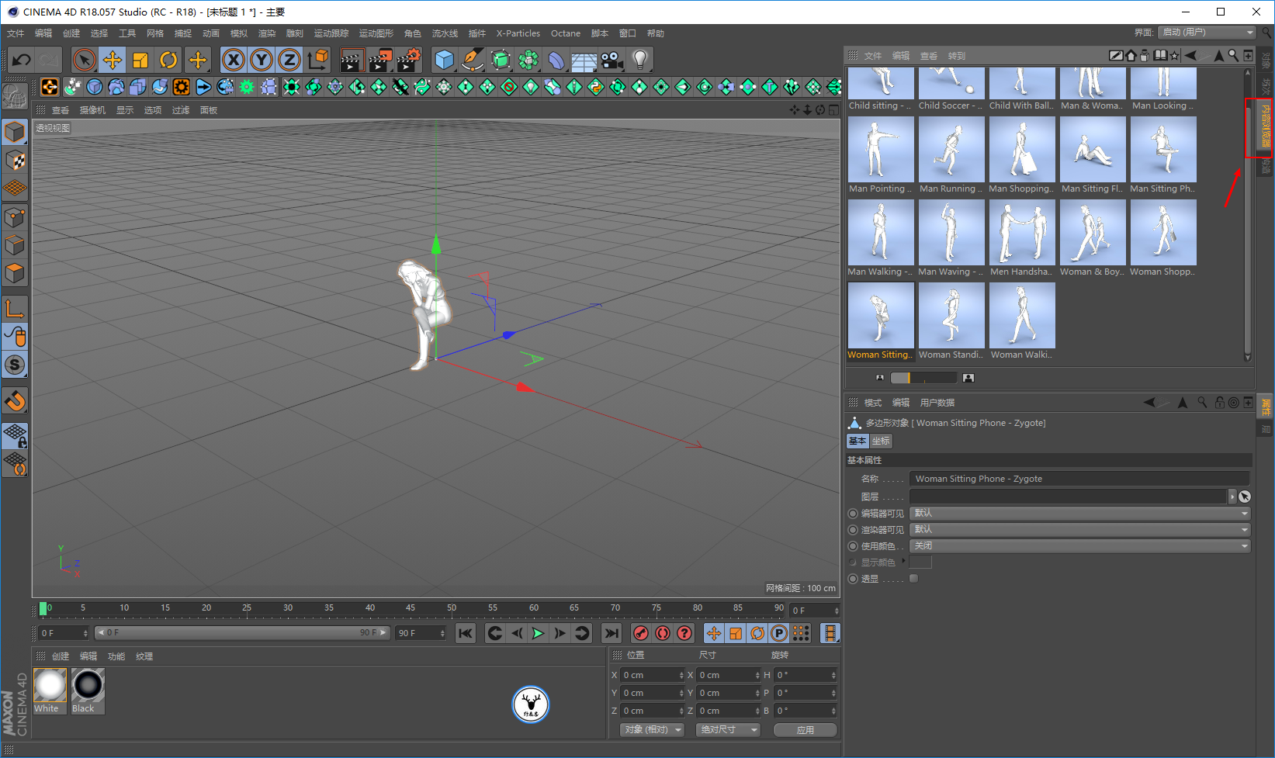The width and height of the screenshot is (1275, 758).
Task: Toggle the 编辑器可见 animation radio dot
Action: coord(853,514)
